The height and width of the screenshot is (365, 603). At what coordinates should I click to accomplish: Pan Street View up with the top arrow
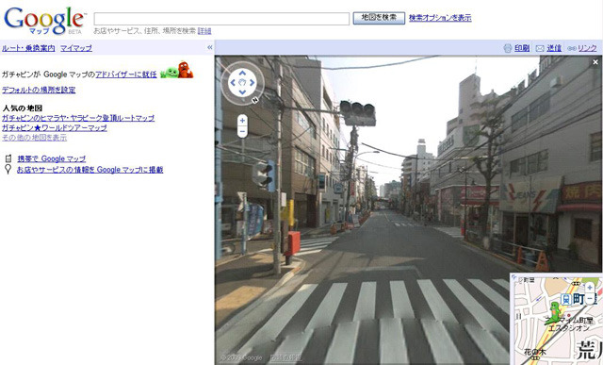tap(242, 74)
